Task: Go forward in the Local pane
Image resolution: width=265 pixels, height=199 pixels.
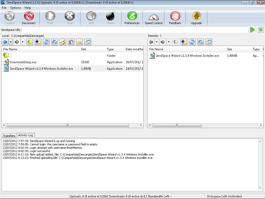Action: coord(17,42)
